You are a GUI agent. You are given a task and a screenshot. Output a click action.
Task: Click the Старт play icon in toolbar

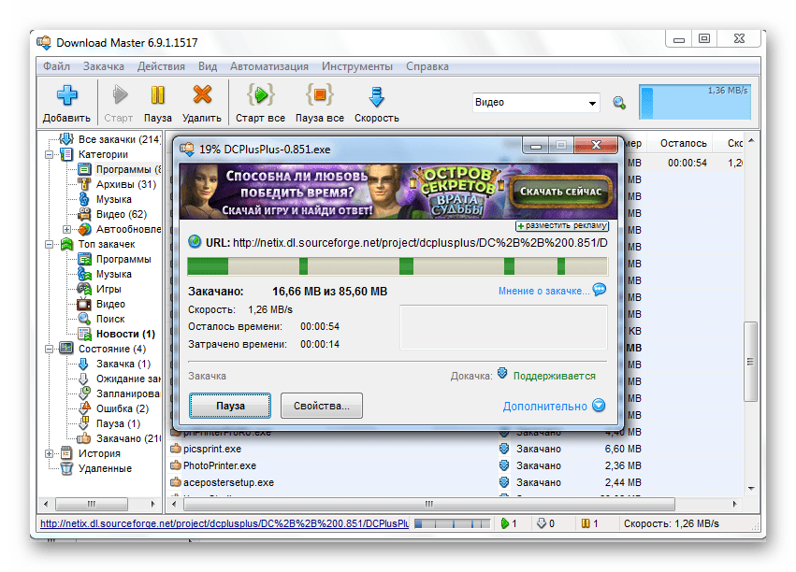pos(120,94)
